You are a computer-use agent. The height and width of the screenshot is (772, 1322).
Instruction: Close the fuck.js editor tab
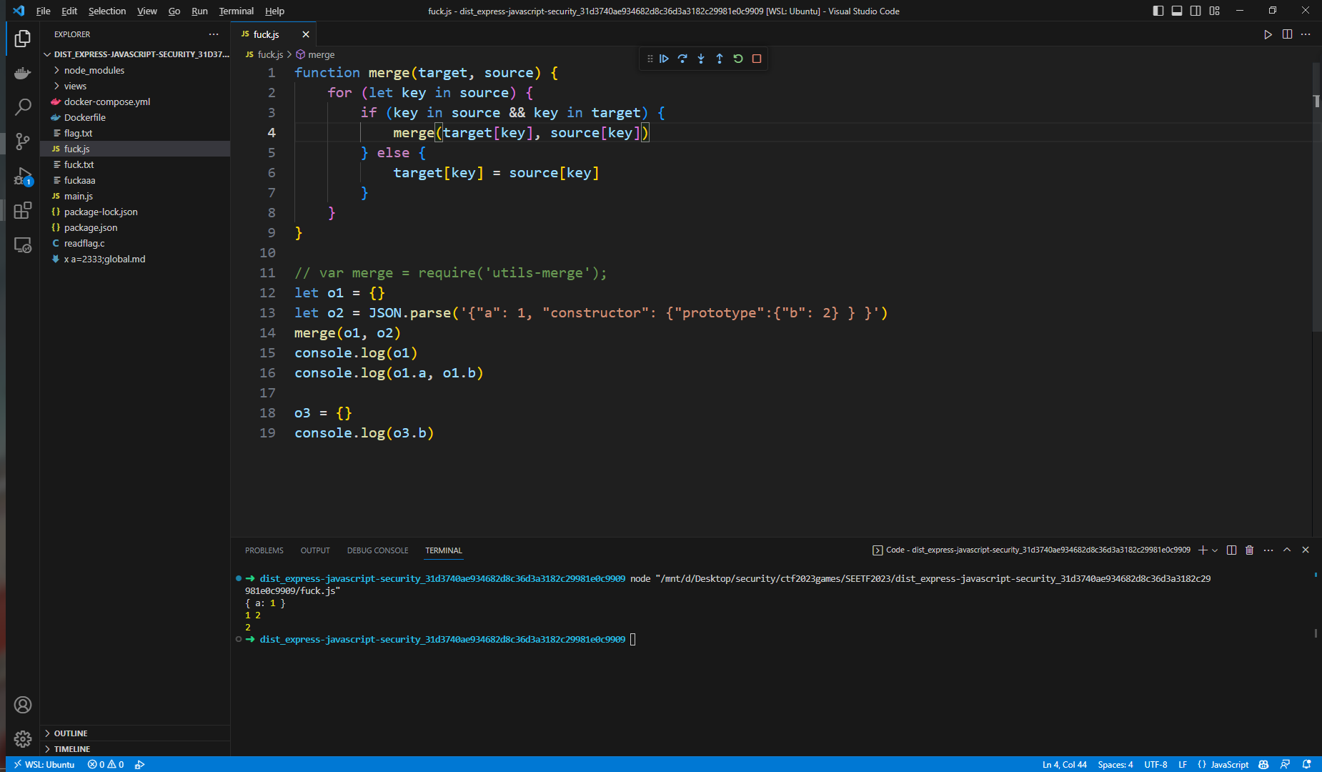point(306,34)
